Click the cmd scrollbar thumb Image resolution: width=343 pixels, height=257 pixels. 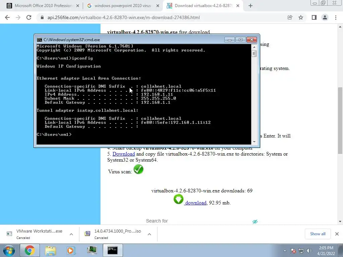coord(254,54)
